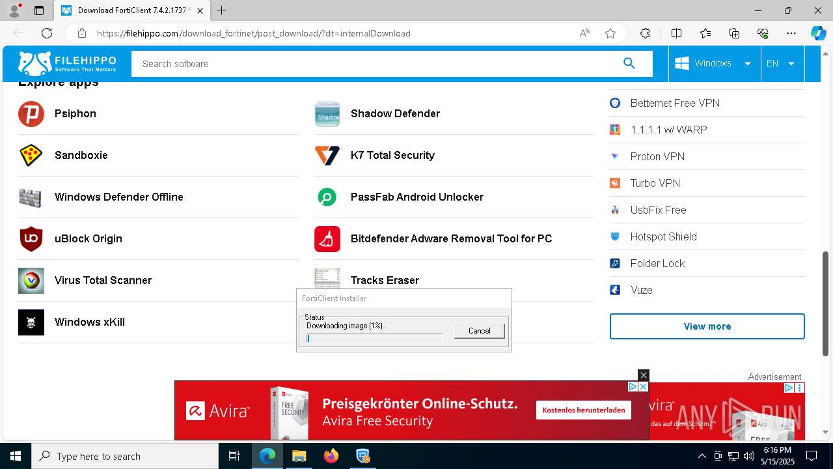
Task: Click the Turbo VPN icon
Action: [615, 183]
